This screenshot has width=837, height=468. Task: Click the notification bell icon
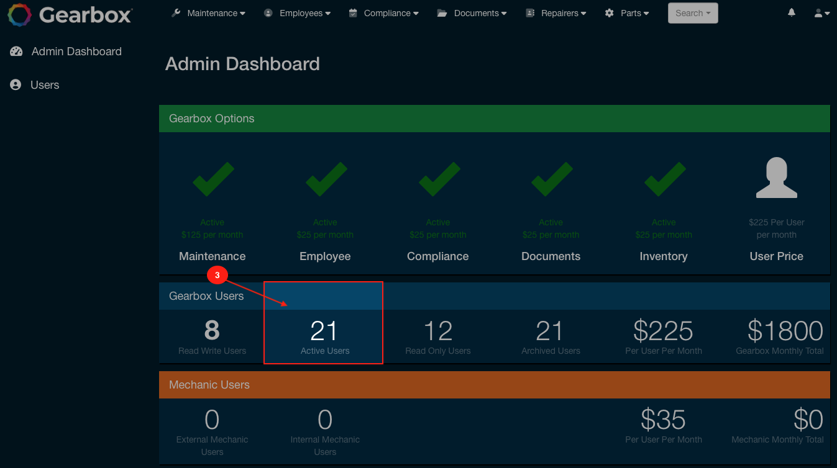(791, 12)
